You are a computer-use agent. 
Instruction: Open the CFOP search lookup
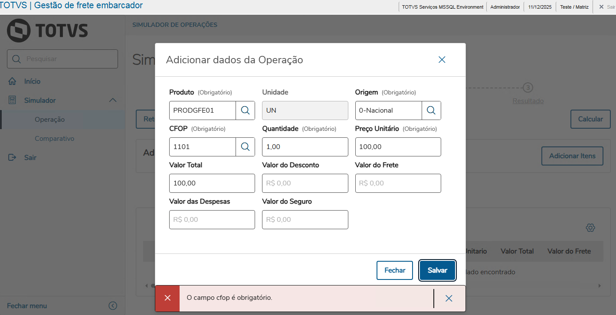coord(246,147)
